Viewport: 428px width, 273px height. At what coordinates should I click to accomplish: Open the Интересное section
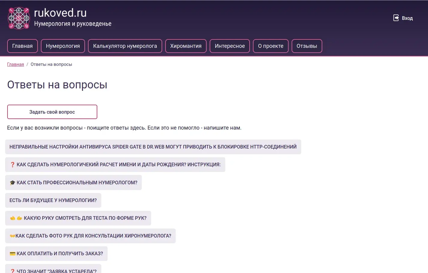(230, 46)
